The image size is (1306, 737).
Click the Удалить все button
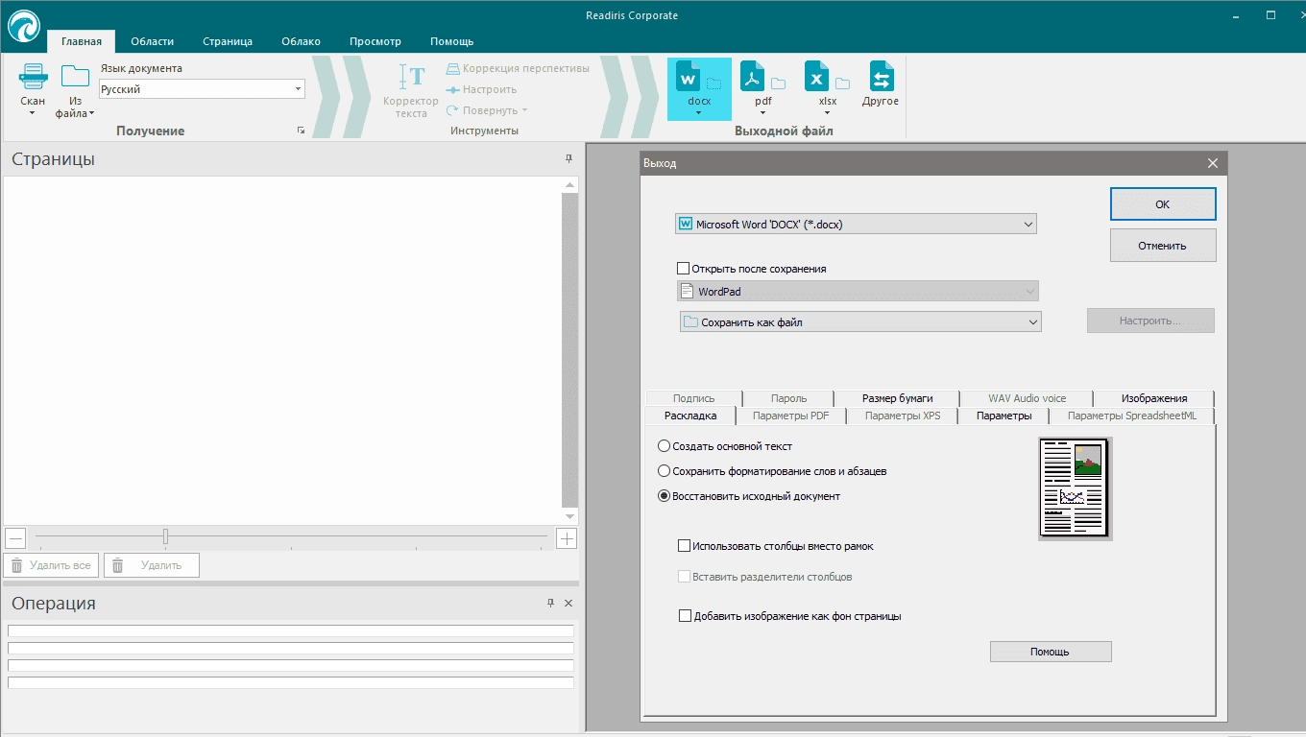tap(51, 565)
